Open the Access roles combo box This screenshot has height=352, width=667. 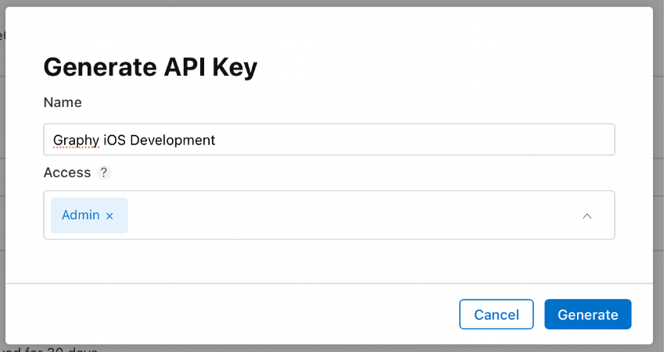click(352, 215)
